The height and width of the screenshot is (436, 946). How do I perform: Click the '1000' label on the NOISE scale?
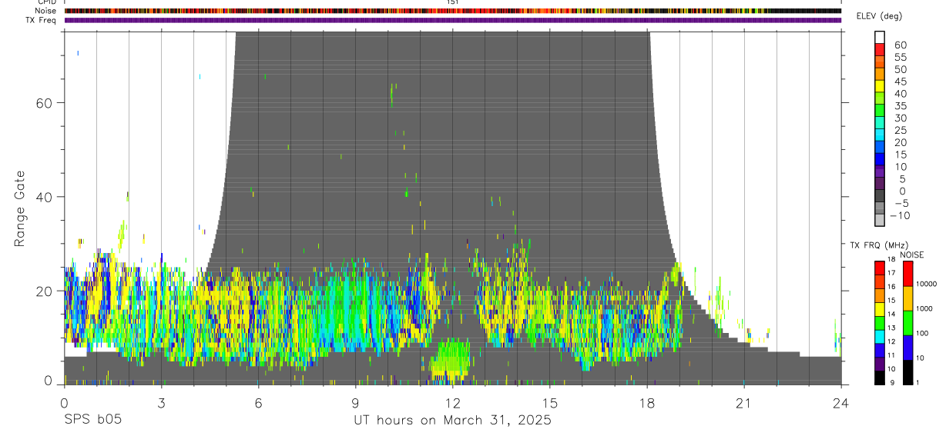(926, 308)
